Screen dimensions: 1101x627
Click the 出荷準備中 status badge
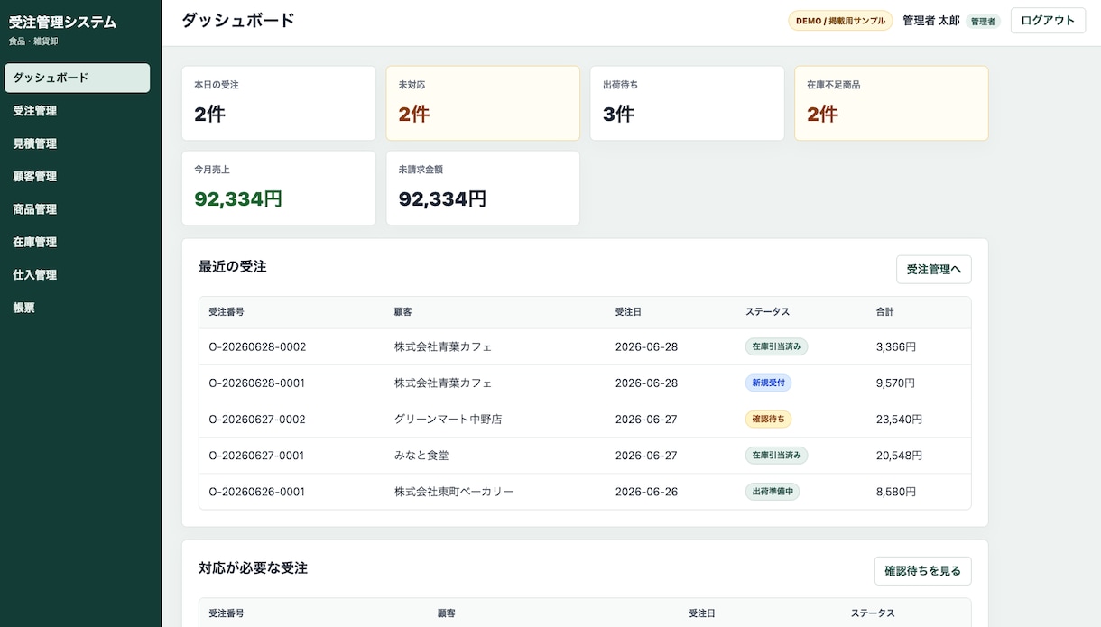(773, 492)
